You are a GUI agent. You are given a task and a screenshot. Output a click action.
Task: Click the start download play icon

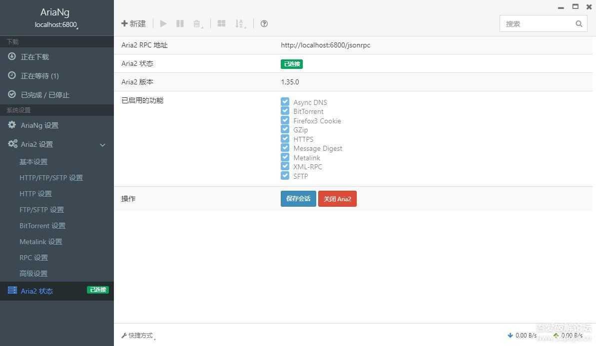[x=163, y=23]
